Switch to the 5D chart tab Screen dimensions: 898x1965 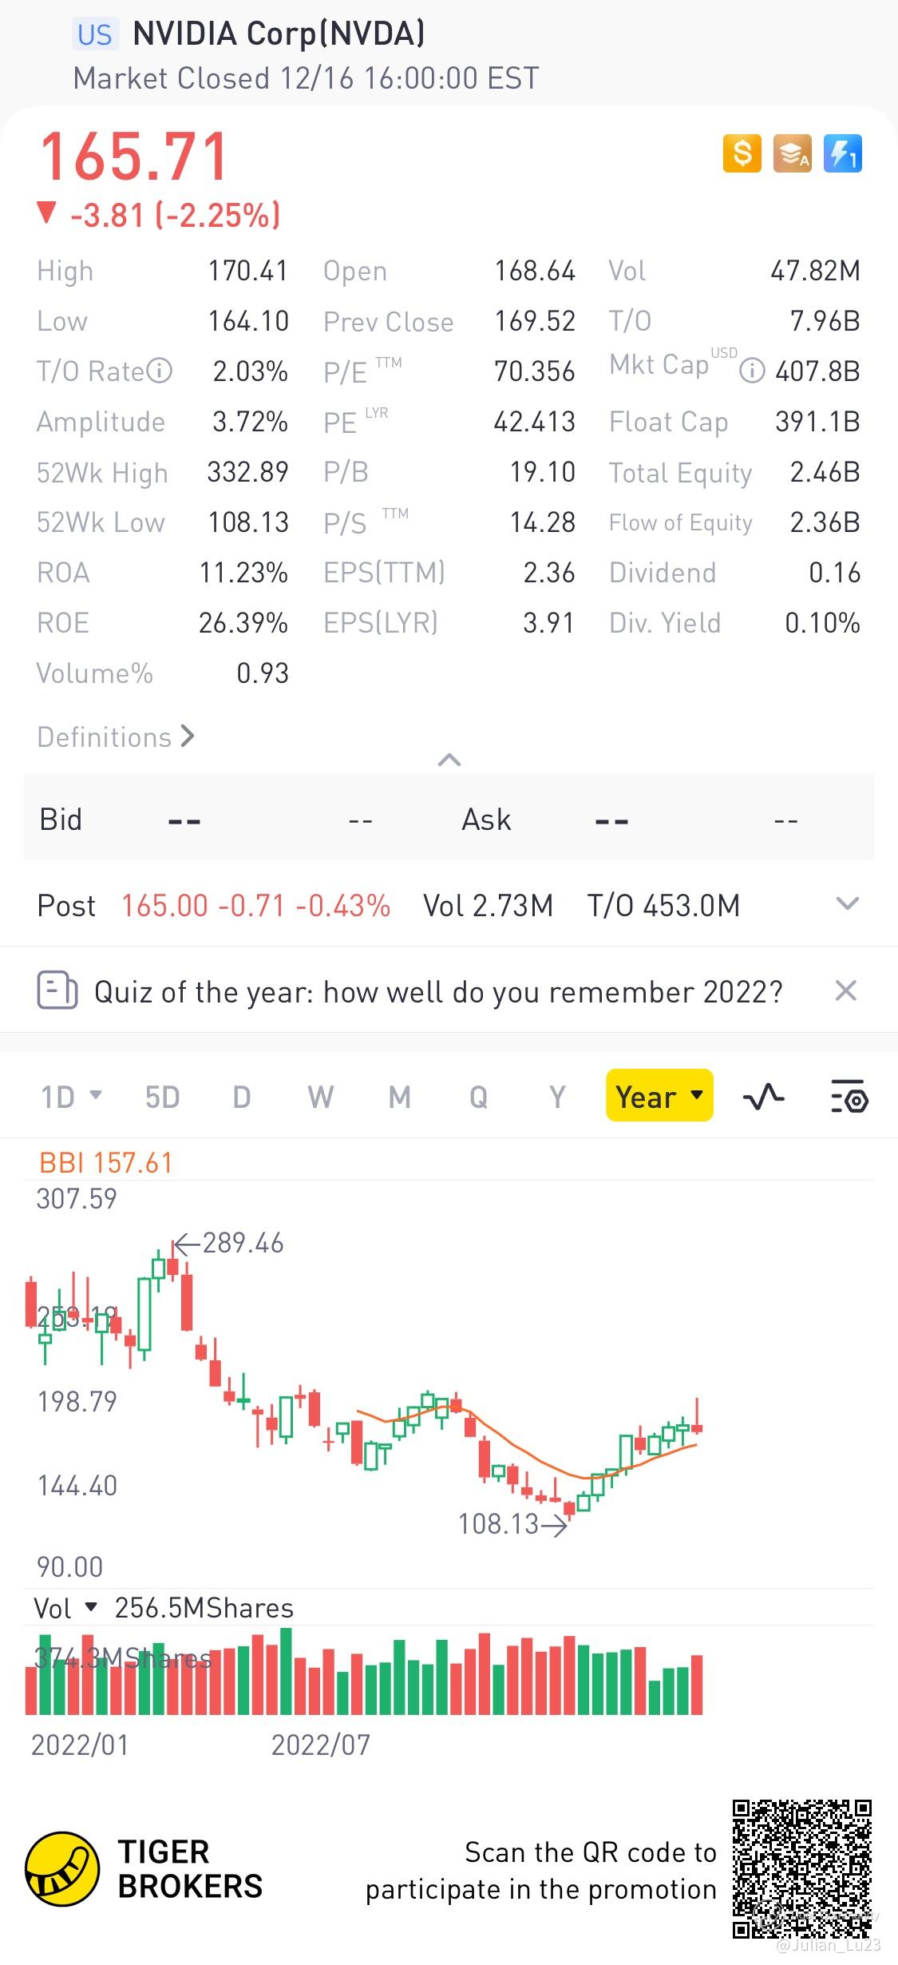pos(162,1097)
